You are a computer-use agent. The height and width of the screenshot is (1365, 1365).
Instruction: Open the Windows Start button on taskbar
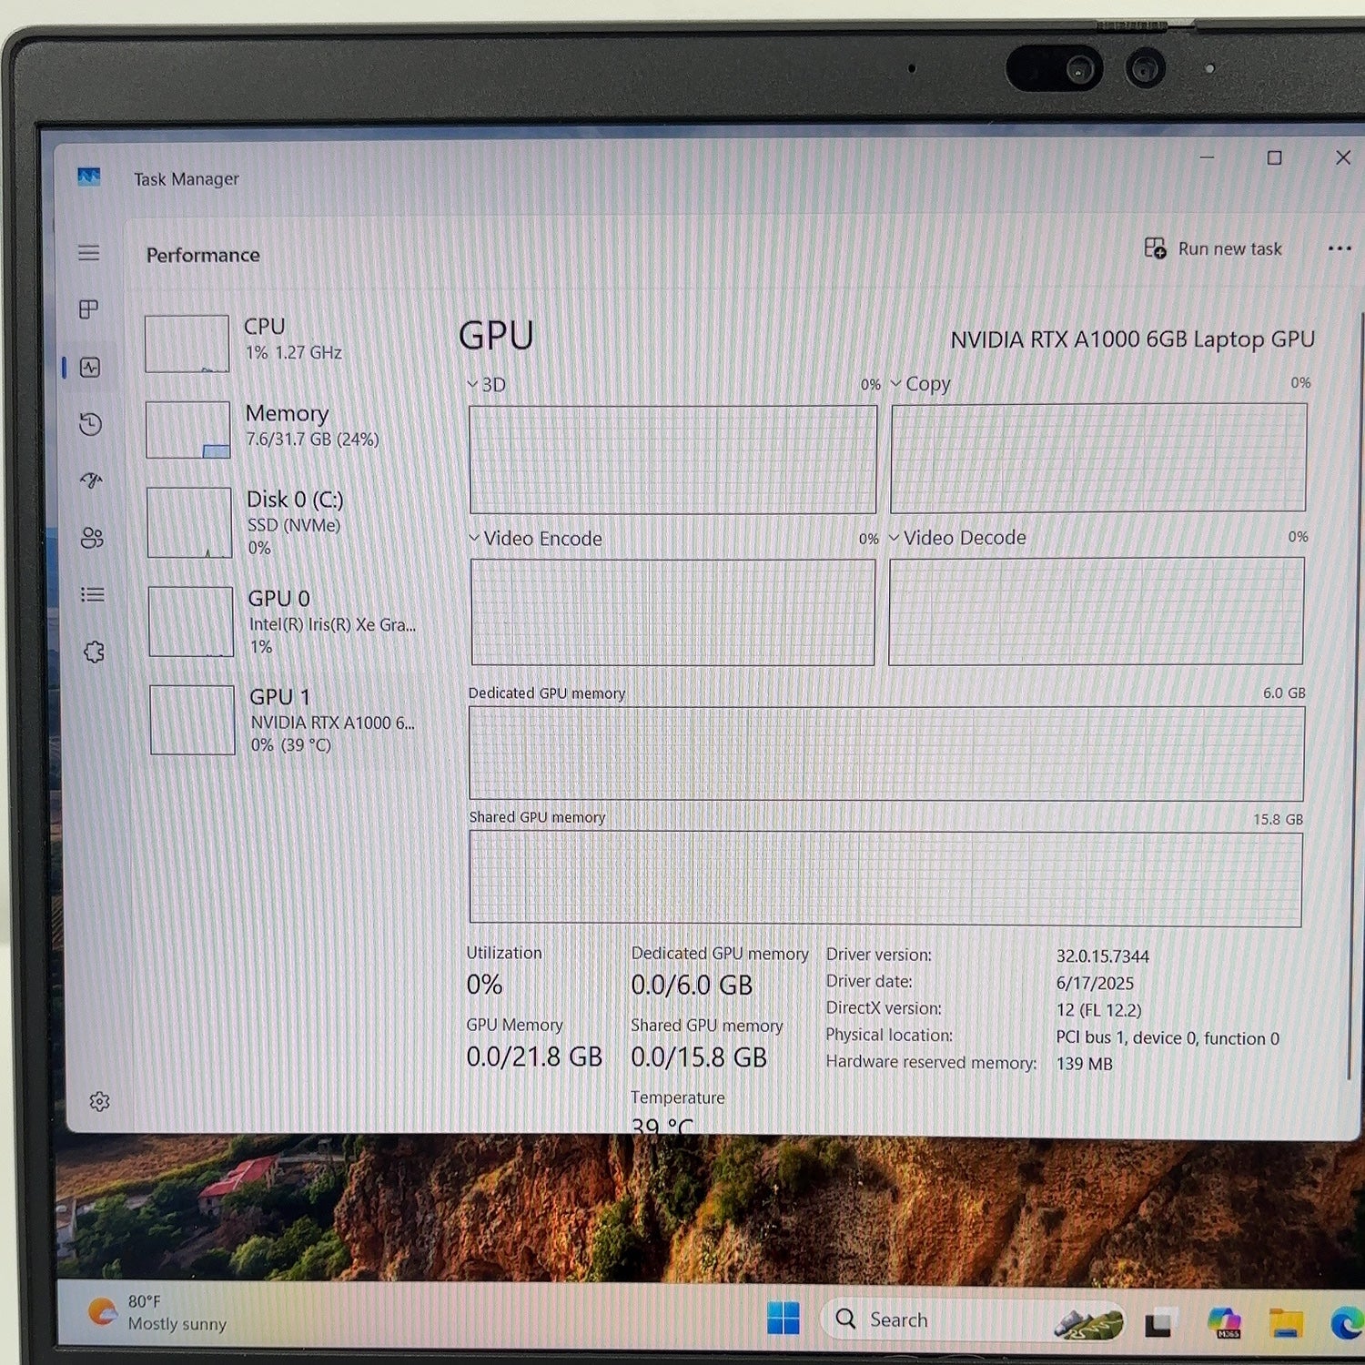tap(783, 1318)
